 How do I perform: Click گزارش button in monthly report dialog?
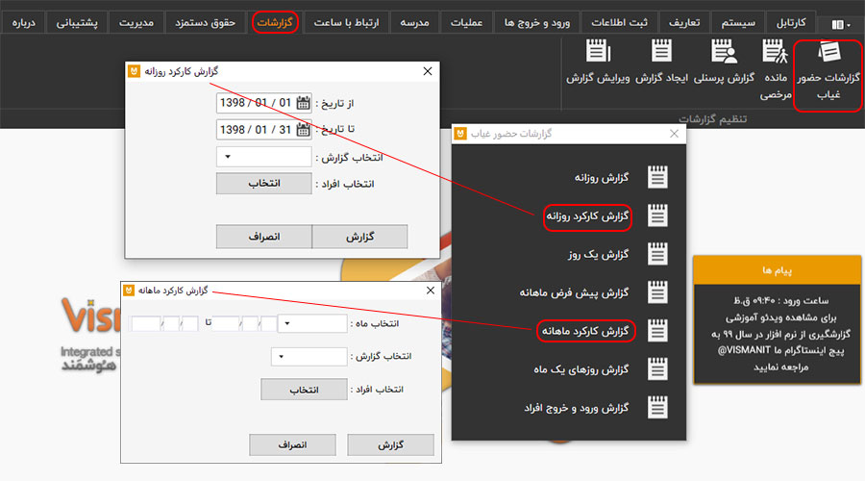tap(390, 444)
